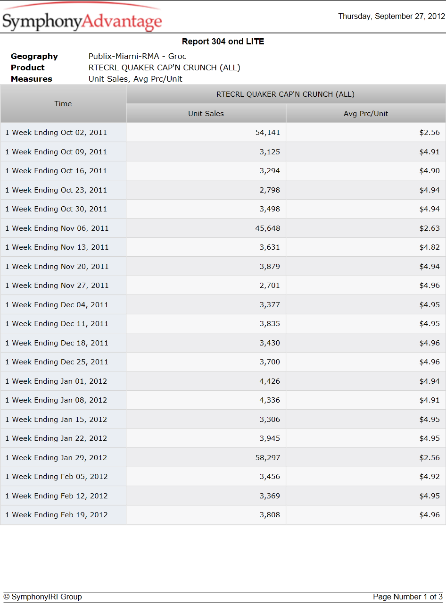Image resolution: width=446 pixels, height=606 pixels.
Task: Click the unit sales value 4,426
Action: tap(270, 381)
